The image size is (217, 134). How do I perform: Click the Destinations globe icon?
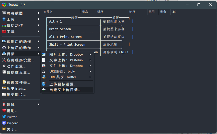click(4, 54)
